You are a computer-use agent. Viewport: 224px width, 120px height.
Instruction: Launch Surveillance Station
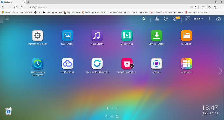(127, 64)
